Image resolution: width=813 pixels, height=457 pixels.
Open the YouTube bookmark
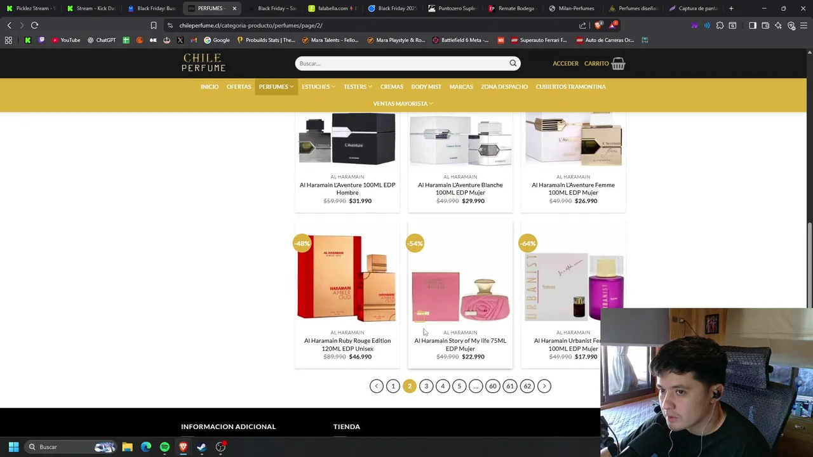(x=66, y=40)
